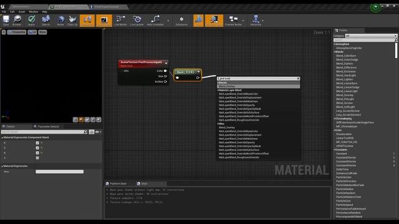Select the custom mesh preview icon
The image size is (399, 224).
tap(99, 119)
